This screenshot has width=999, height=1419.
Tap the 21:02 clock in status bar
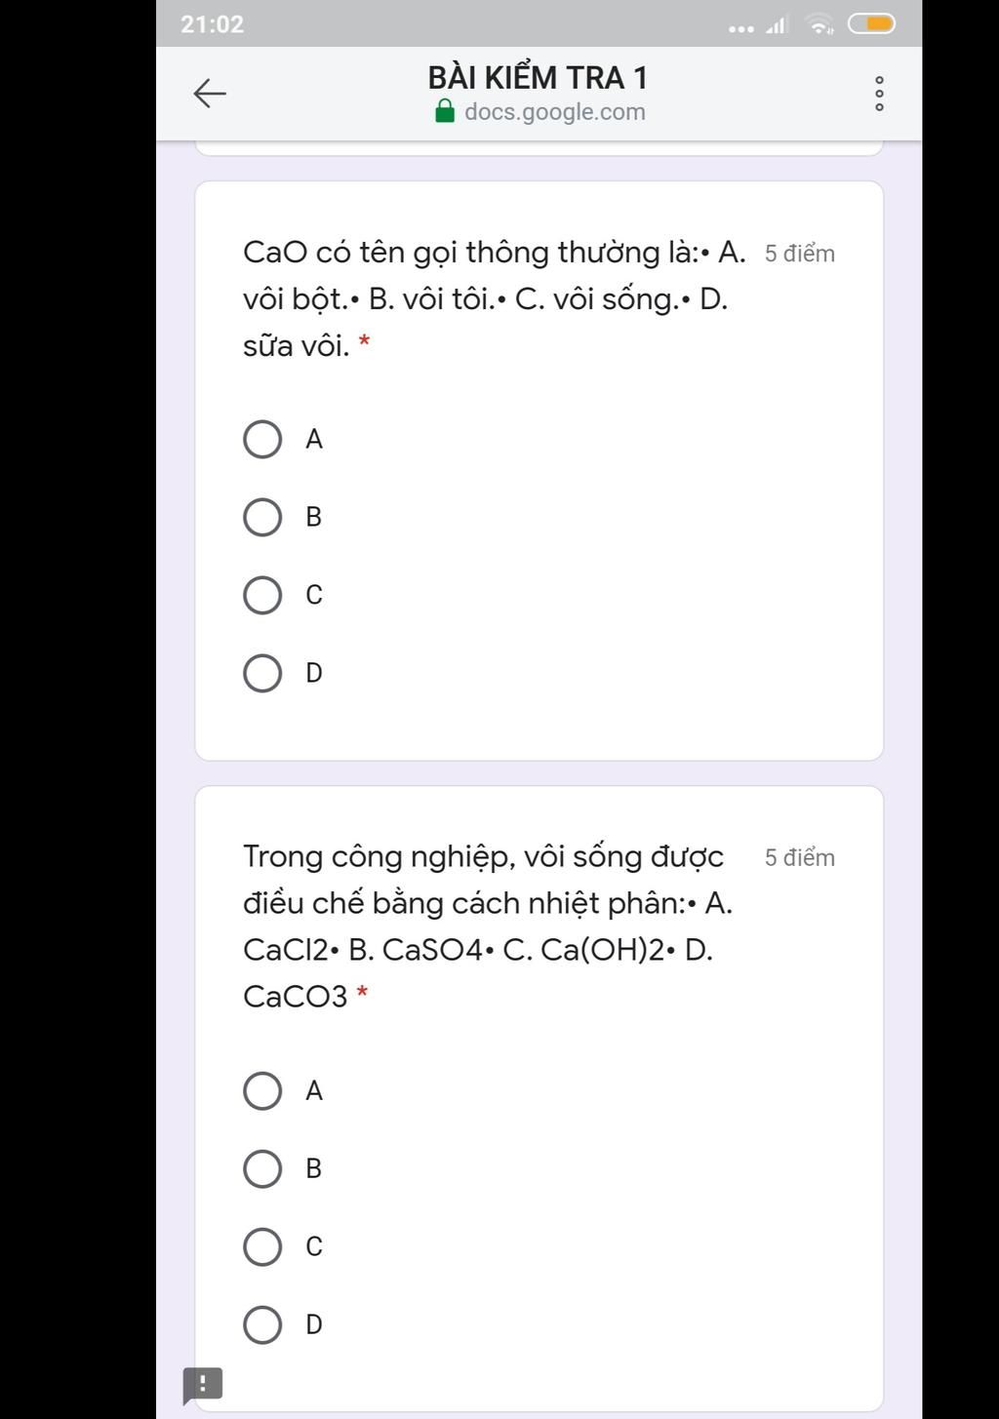click(213, 24)
